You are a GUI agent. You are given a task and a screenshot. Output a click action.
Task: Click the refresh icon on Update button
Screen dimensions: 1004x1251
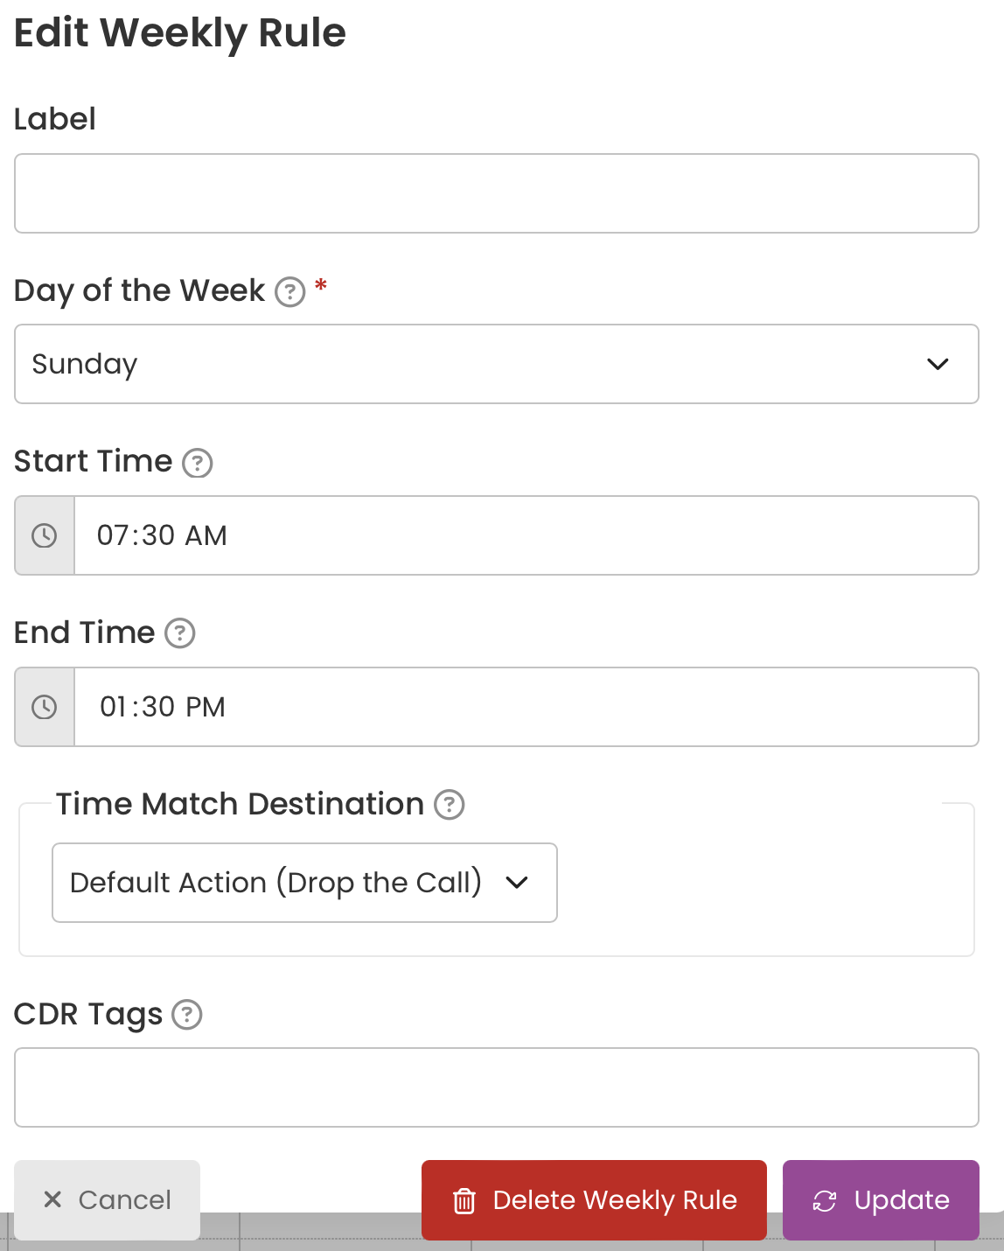pyautogui.click(x=825, y=1201)
